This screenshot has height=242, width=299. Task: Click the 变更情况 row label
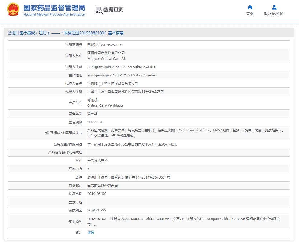coord(75,222)
